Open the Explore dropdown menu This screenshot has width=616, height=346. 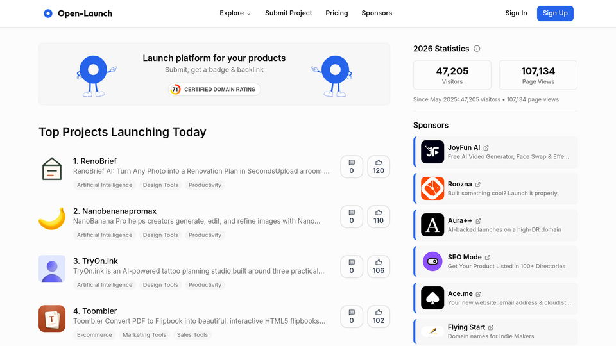(235, 13)
